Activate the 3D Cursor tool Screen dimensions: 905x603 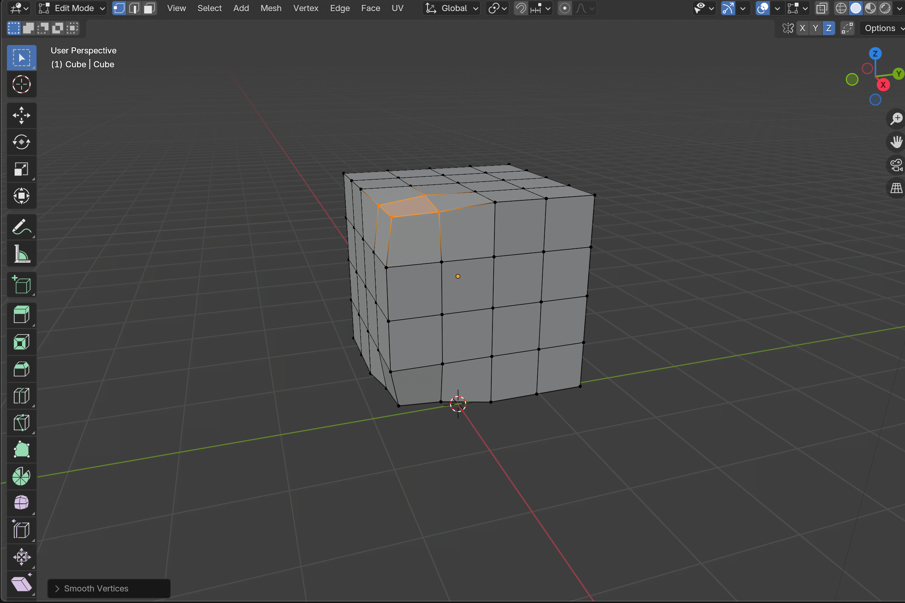pos(22,84)
